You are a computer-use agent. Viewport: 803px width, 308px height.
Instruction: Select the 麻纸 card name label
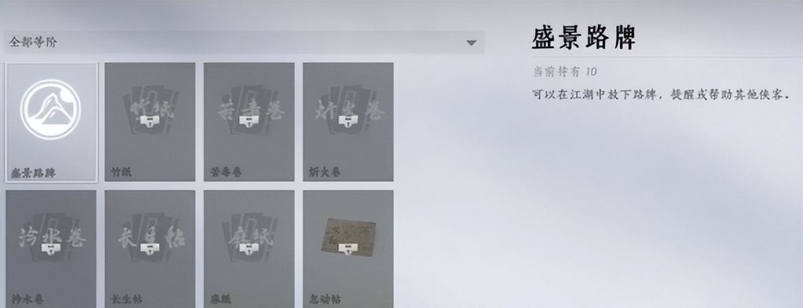point(220,299)
